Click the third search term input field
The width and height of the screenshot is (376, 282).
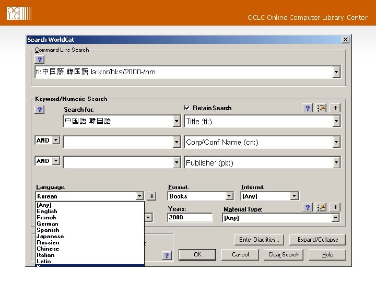(x=118, y=163)
